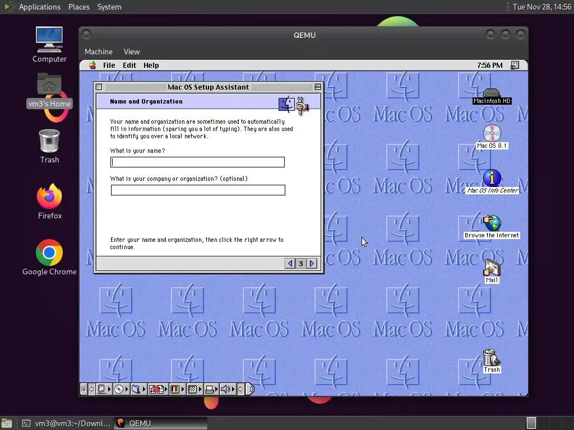The width and height of the screenshot is (574, 430).
Task: Select the Macintosh HD drive icon
Action: coord(492,96)
